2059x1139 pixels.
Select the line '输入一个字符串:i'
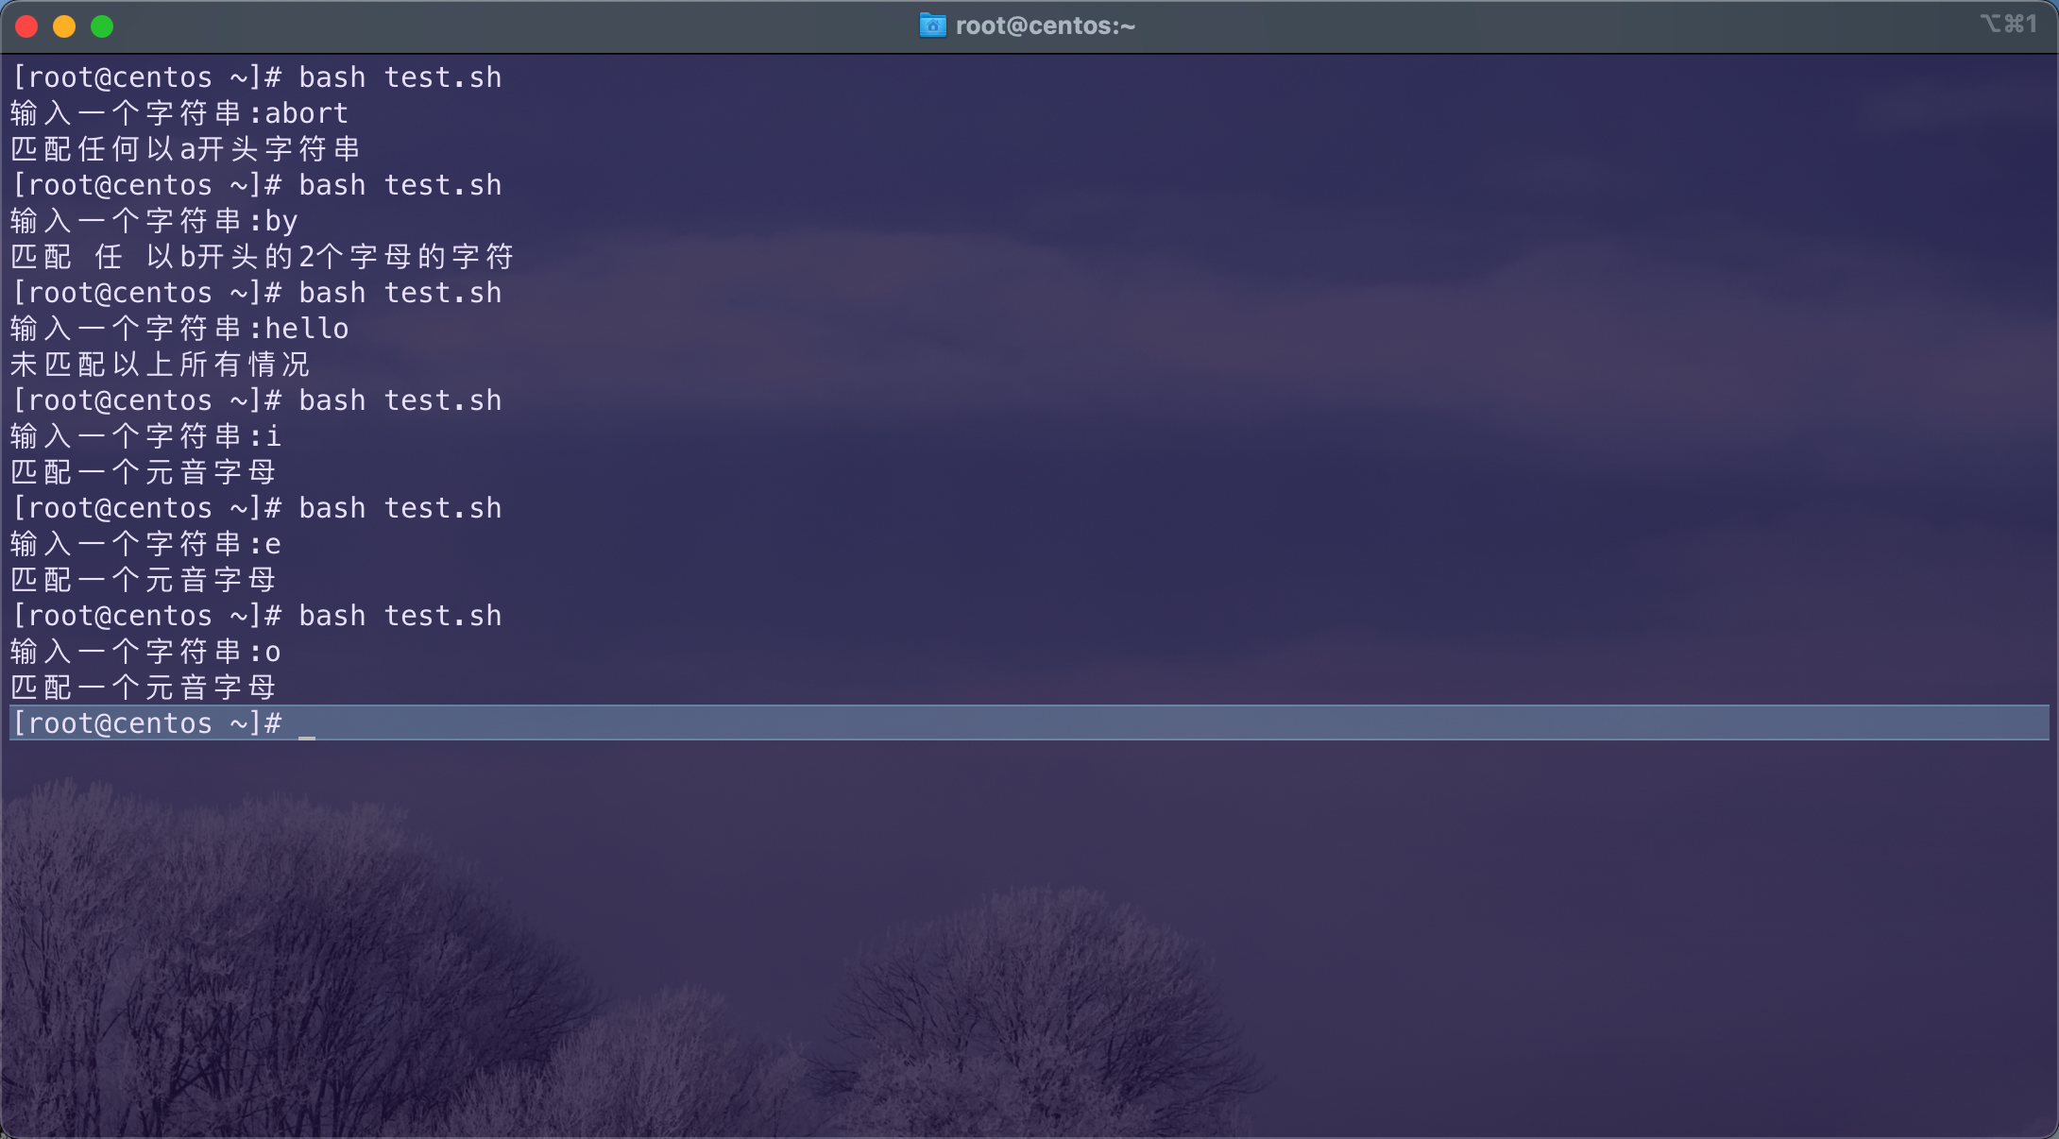tap(145, 436)
